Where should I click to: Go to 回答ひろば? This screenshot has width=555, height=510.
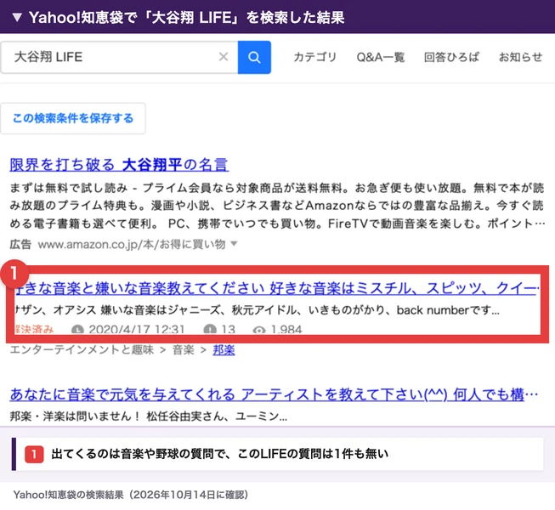click(x=451, y=57)
